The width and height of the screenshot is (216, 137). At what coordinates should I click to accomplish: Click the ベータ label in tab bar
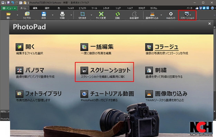click(189, 8)
